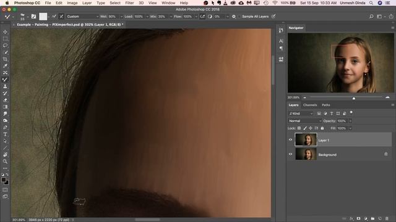The height and width of the screenshot is (222, 396).
Task: Switch to the Channels tab
Action: [x=310, y=105]
